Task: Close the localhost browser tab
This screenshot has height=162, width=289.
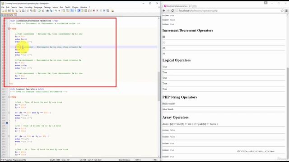Action: pos(190,6)
